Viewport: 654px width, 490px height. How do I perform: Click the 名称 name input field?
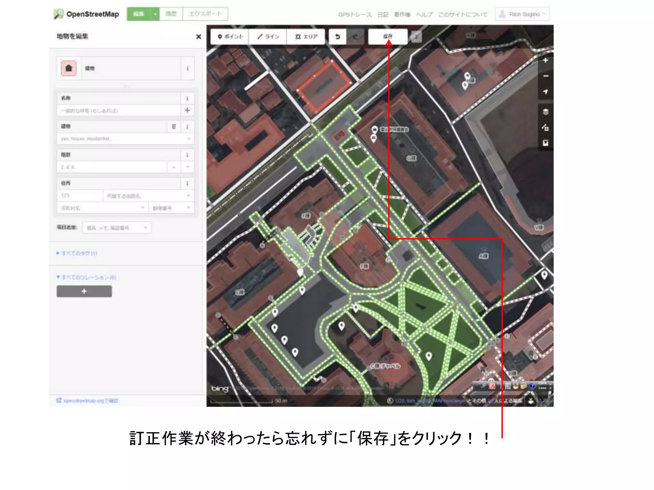pos(119,111)
